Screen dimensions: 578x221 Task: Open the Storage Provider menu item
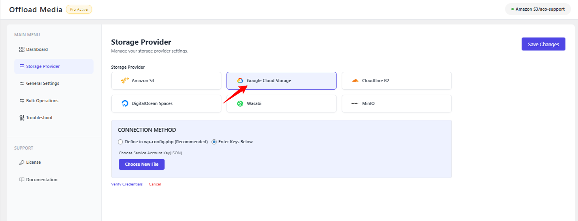coord(43,66)
